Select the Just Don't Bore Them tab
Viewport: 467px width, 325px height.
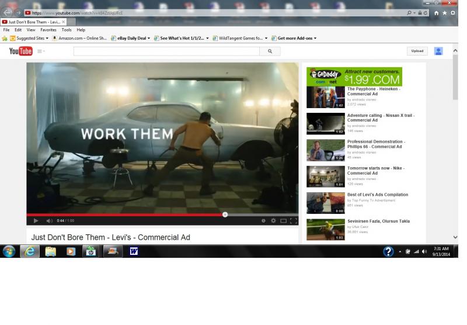point(34,22)
